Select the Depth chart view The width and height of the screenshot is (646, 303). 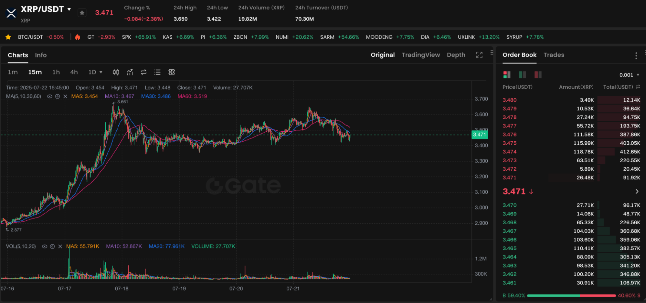(456, 55)
